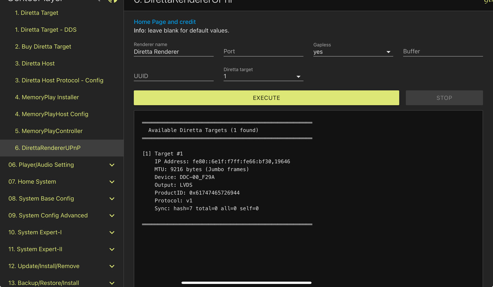The height and width of the screenshot is (287, 493).
Task: Focus the Buffer input field
Action: click(443, 51)
